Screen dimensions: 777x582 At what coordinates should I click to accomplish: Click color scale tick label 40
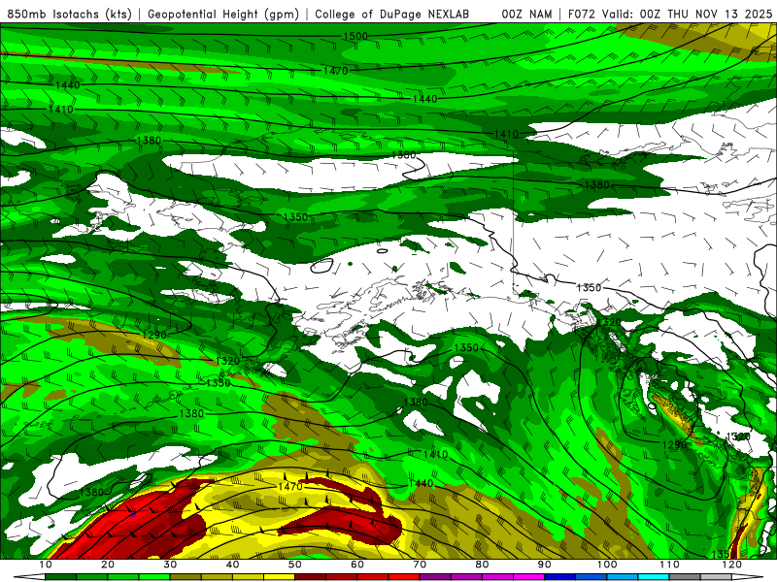coord(232,565)
